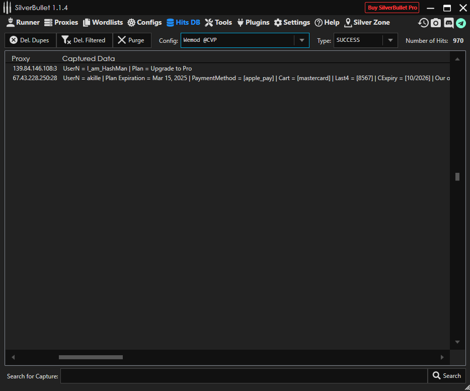Focus the Search for Capture input field
The height and width of the screenshot is (391, 470).
244,376
